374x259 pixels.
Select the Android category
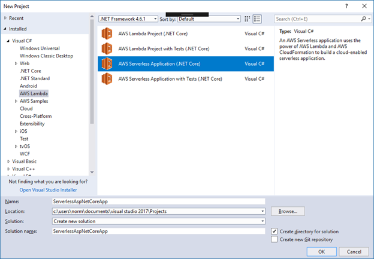tap(28, 86)
